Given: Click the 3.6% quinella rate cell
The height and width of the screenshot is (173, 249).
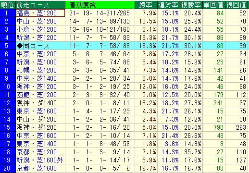Looking at the screenshot, I should 169,144.
